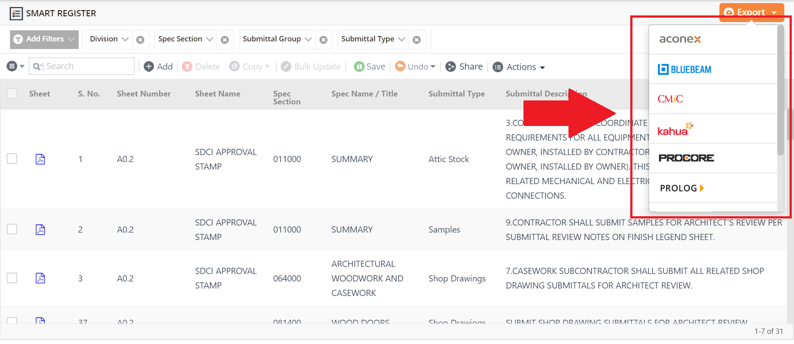Save the register changes

(x=370, y=67)
